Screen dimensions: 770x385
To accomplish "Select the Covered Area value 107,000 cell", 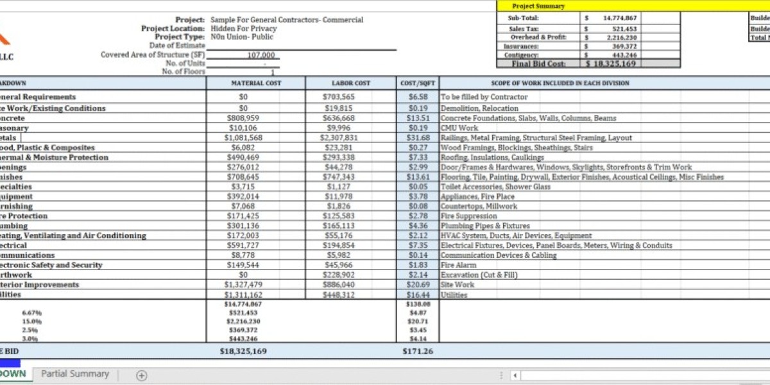I will pos(261,55).
